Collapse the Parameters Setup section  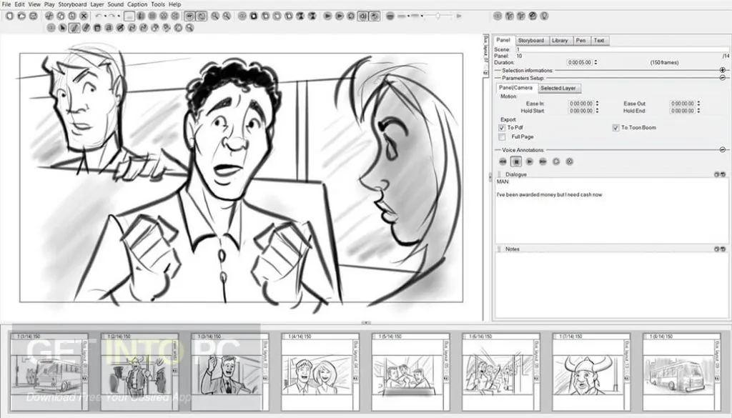tap(722, 77)
